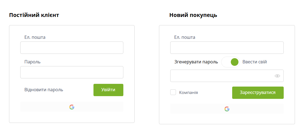
Task: Click Ел. пошта label in registration form
Action: point(185,37)
